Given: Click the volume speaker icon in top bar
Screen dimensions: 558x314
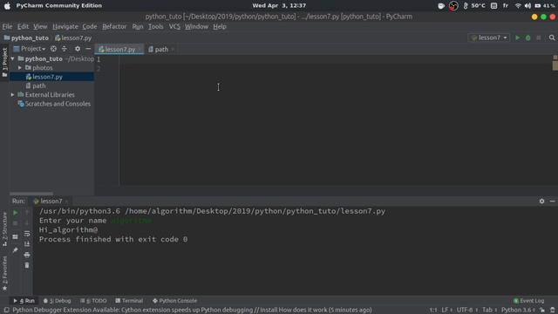Looking at the screenshot, I should 527,6.
